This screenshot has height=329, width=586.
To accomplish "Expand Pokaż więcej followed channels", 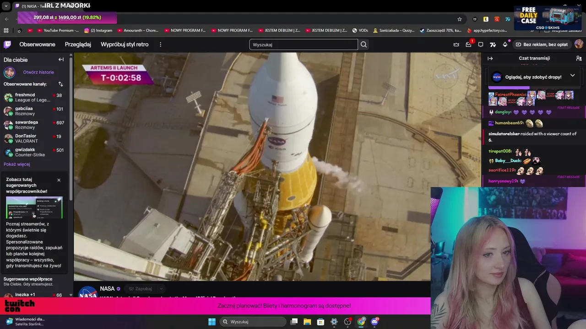I will click(x=17, y=164).
